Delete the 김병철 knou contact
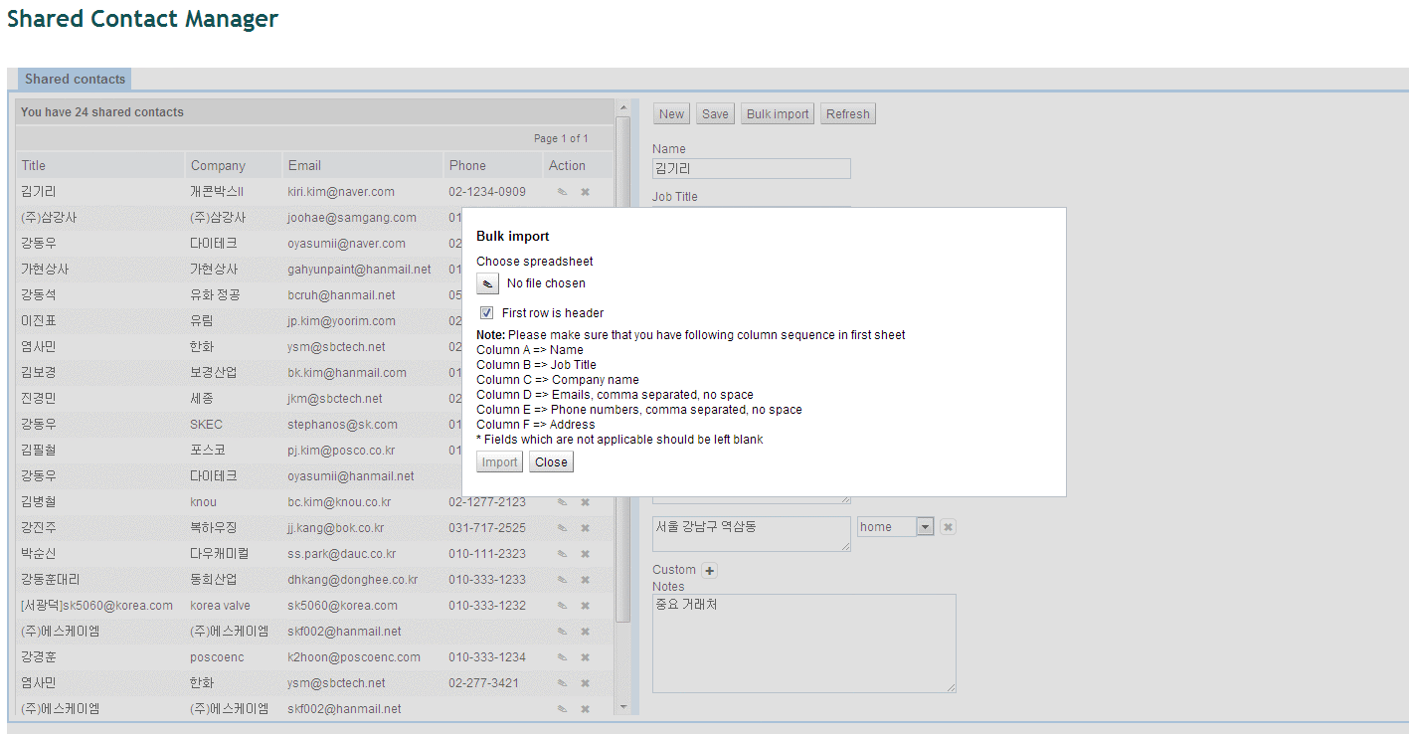The width and height of the screenshot is (1409, 734). [585, 501]
